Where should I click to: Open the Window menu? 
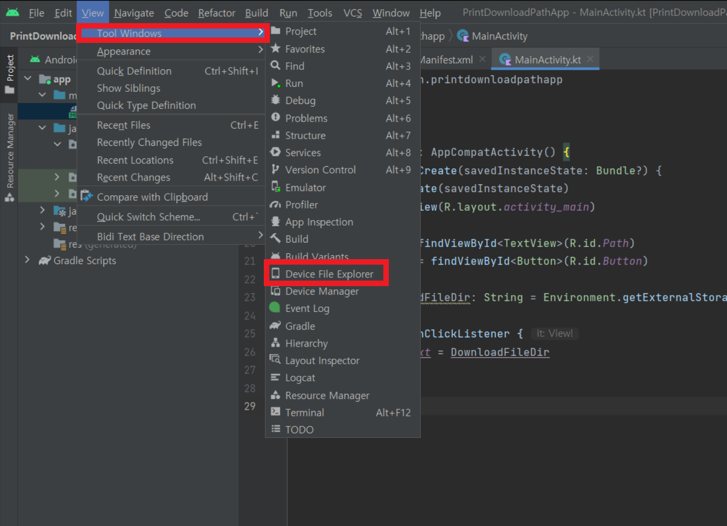point(391,13)
